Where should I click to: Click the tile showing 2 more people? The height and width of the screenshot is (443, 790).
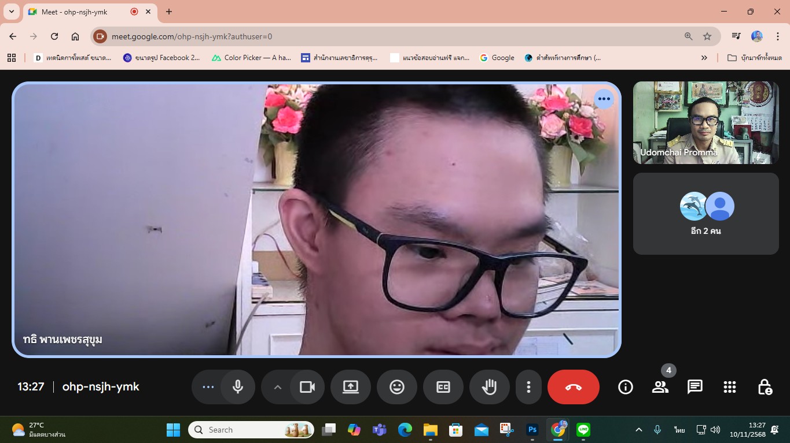(706, 214)
